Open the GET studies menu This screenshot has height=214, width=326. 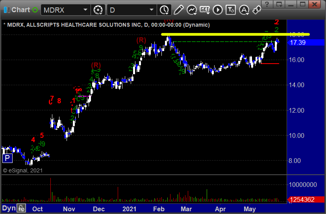coord(205,10)
